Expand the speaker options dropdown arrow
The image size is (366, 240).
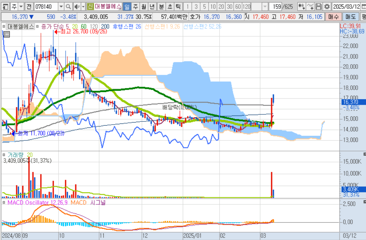[83, 7]
